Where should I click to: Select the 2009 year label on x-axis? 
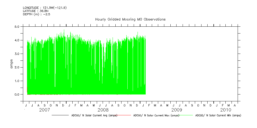pyautogui.click(x=177, y=110)
